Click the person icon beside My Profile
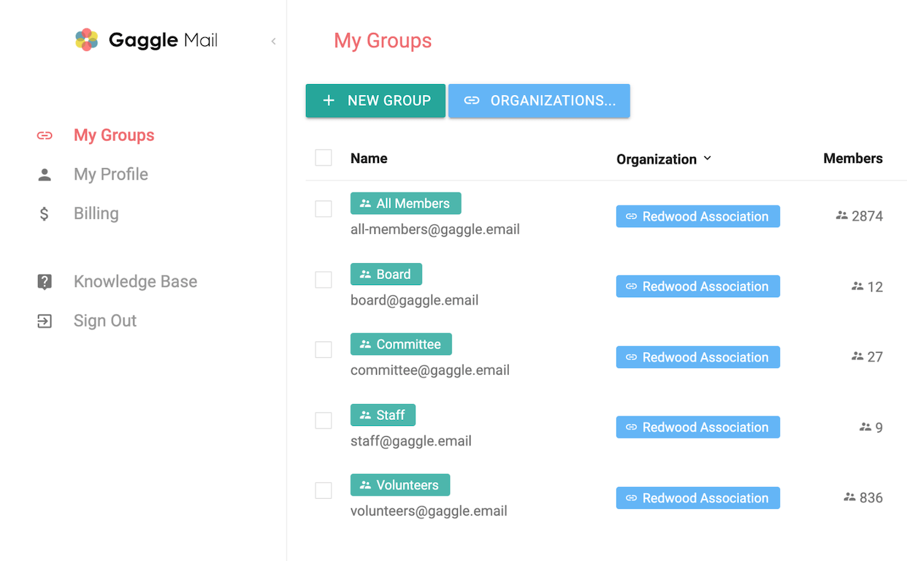This screenshot has width=907, height=561. [x=45, y=175]
